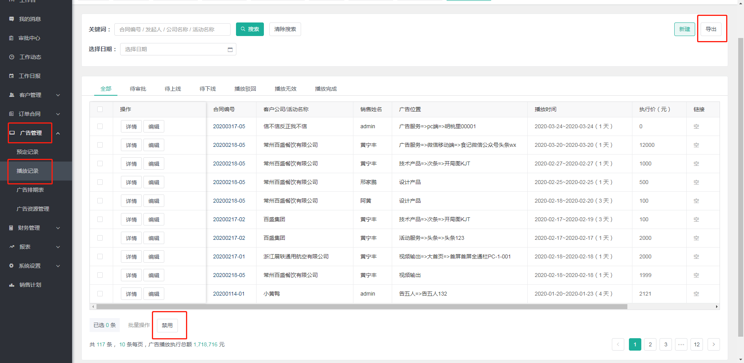Click the 清除搜索 button
Viewport: 744px width, 363px height.
pos(285,29)
